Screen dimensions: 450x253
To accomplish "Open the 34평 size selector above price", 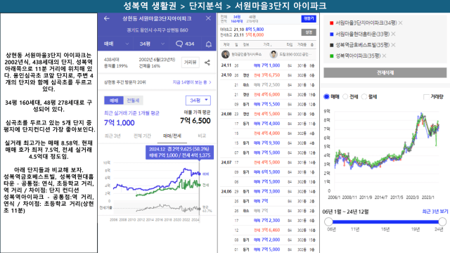I will click(198, 100).
